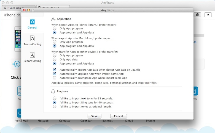Click the Application section icon
215x133 pixels.
click(x=53, y=19)
